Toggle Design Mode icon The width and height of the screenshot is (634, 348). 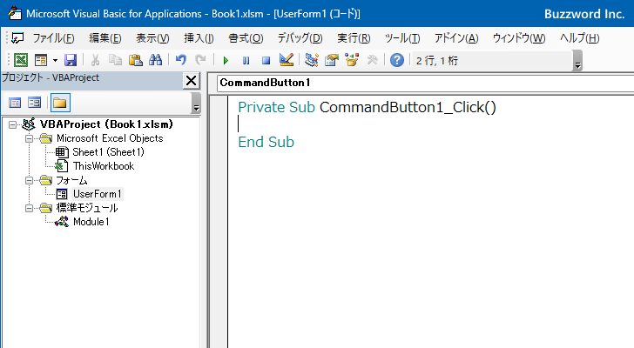(x=287, y=60)
